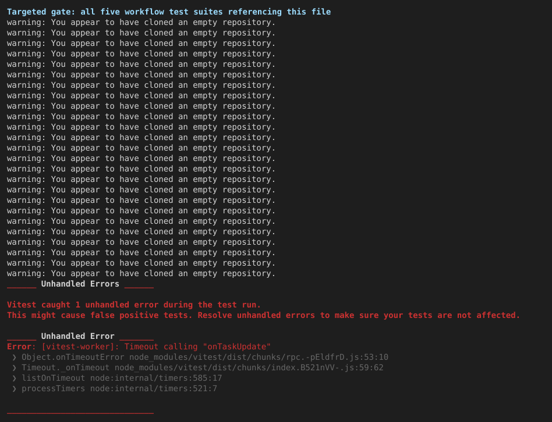The image size is (552, 422).
Task: Click the last empty repository warning line
Action: tap(141, 273)
